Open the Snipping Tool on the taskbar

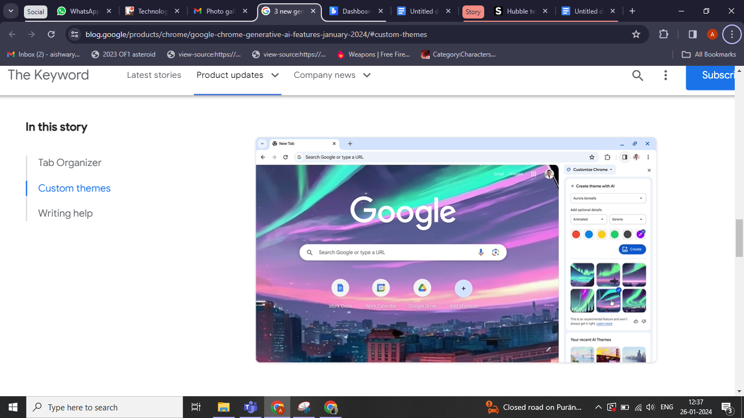pos(304,407)
